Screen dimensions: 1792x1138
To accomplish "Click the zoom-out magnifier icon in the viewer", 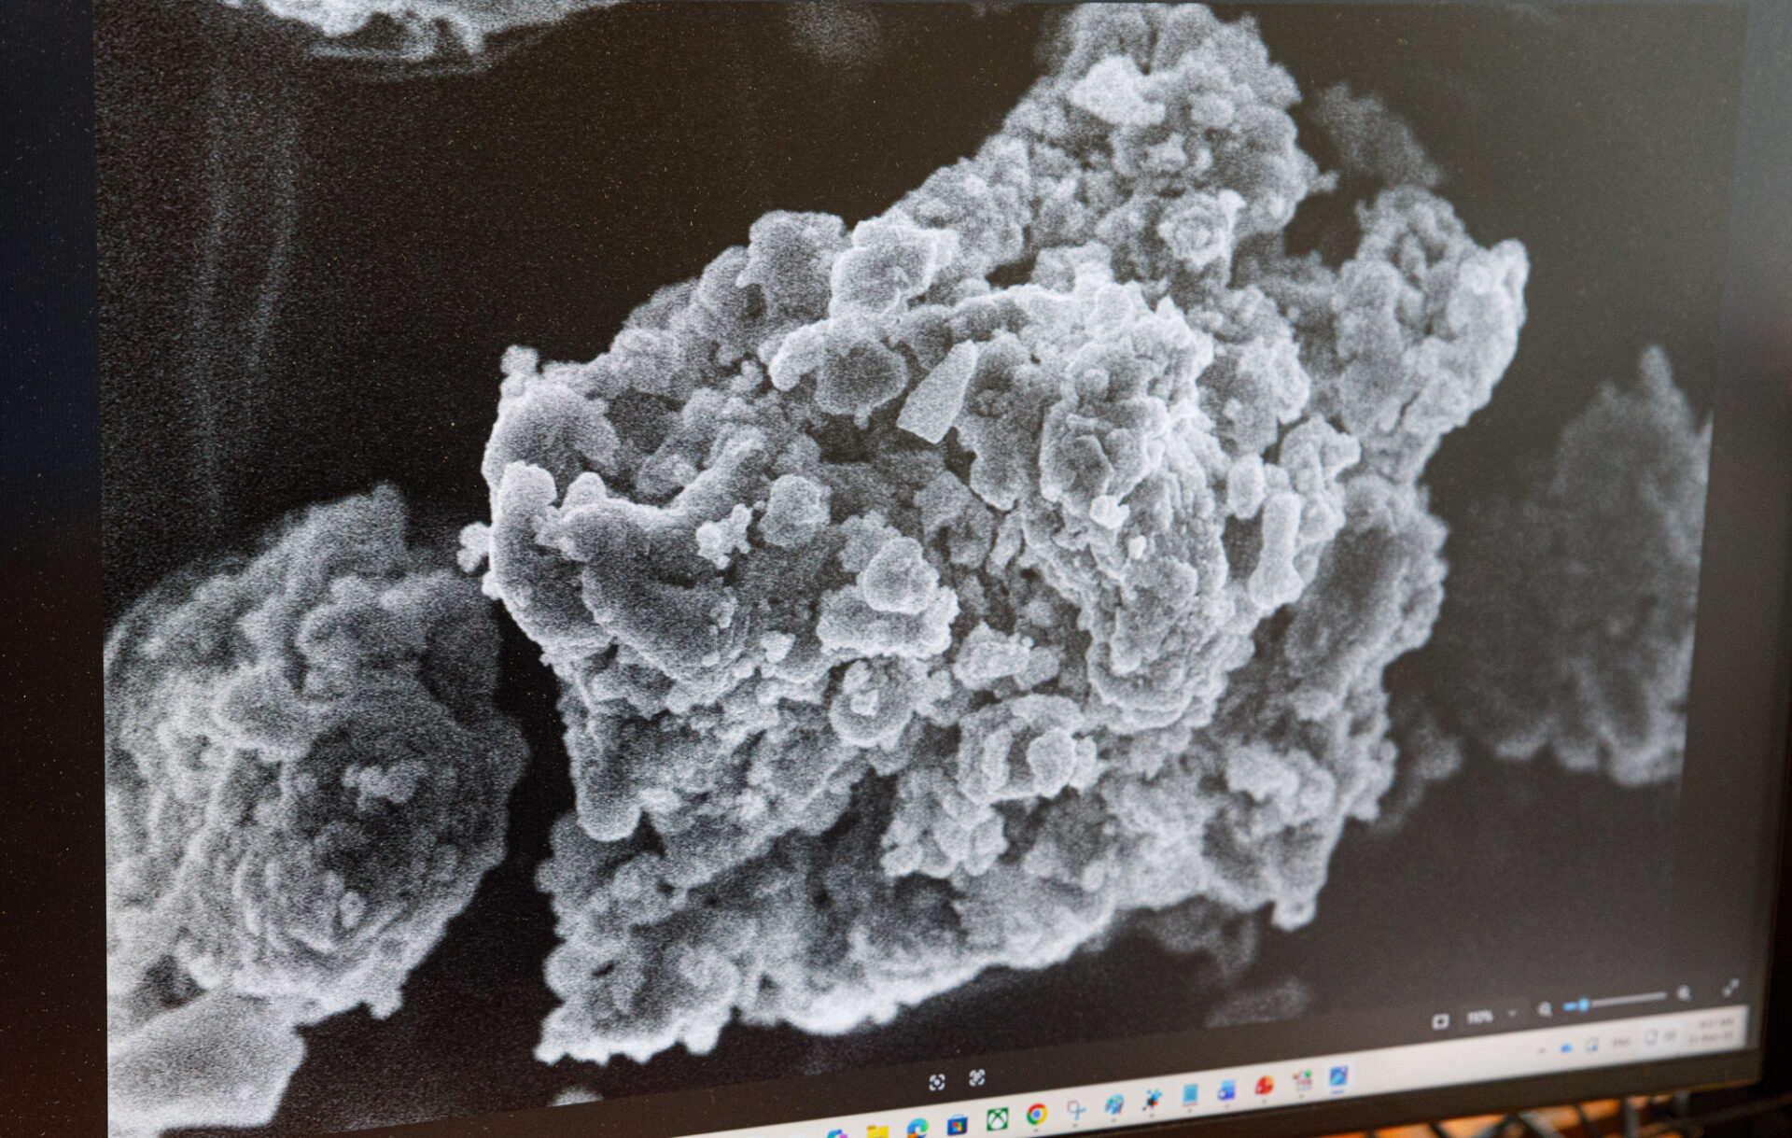I will 1545,1009.
